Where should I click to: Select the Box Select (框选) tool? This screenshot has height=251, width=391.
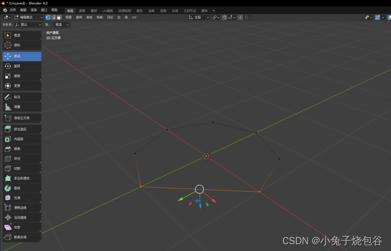coord(22,35)
